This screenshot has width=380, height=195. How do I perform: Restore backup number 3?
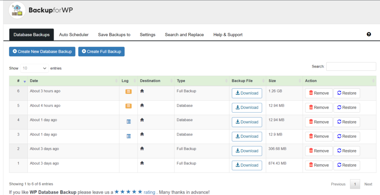(347, 136)
